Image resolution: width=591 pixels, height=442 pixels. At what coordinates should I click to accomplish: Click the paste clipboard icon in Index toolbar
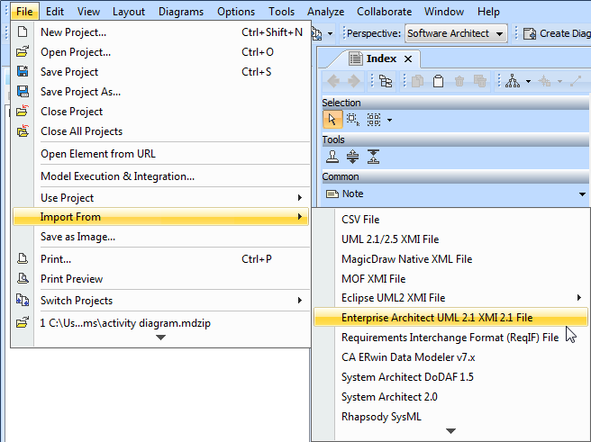pyautogui.click(x=438, y=82)
